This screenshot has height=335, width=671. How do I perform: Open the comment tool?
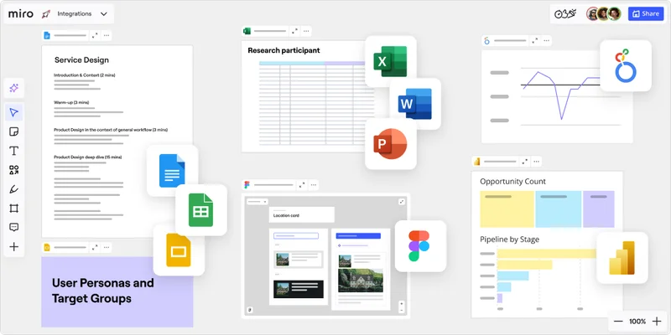[14, 227]
